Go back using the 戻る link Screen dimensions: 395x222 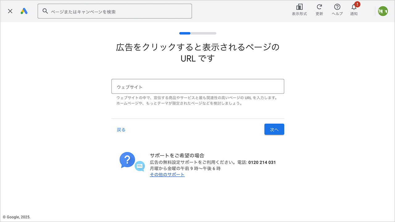pyautogui.click(x=121, y=129)
